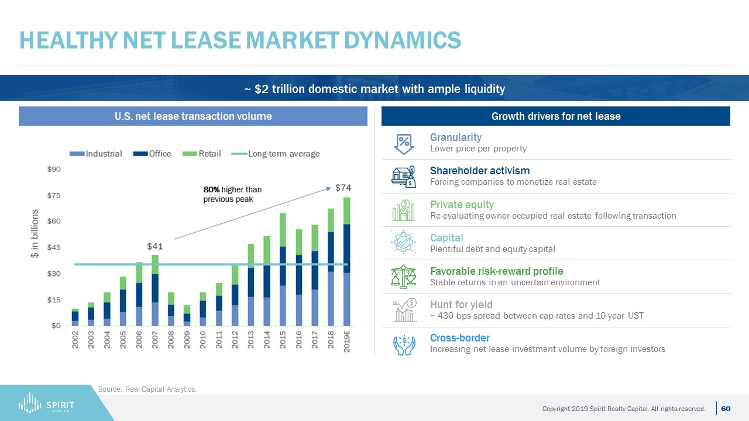The height and width of the screenshot is (421, 749).
Task: Click 'Stable returns in an uncertain environment'
Action: (515, 282)
